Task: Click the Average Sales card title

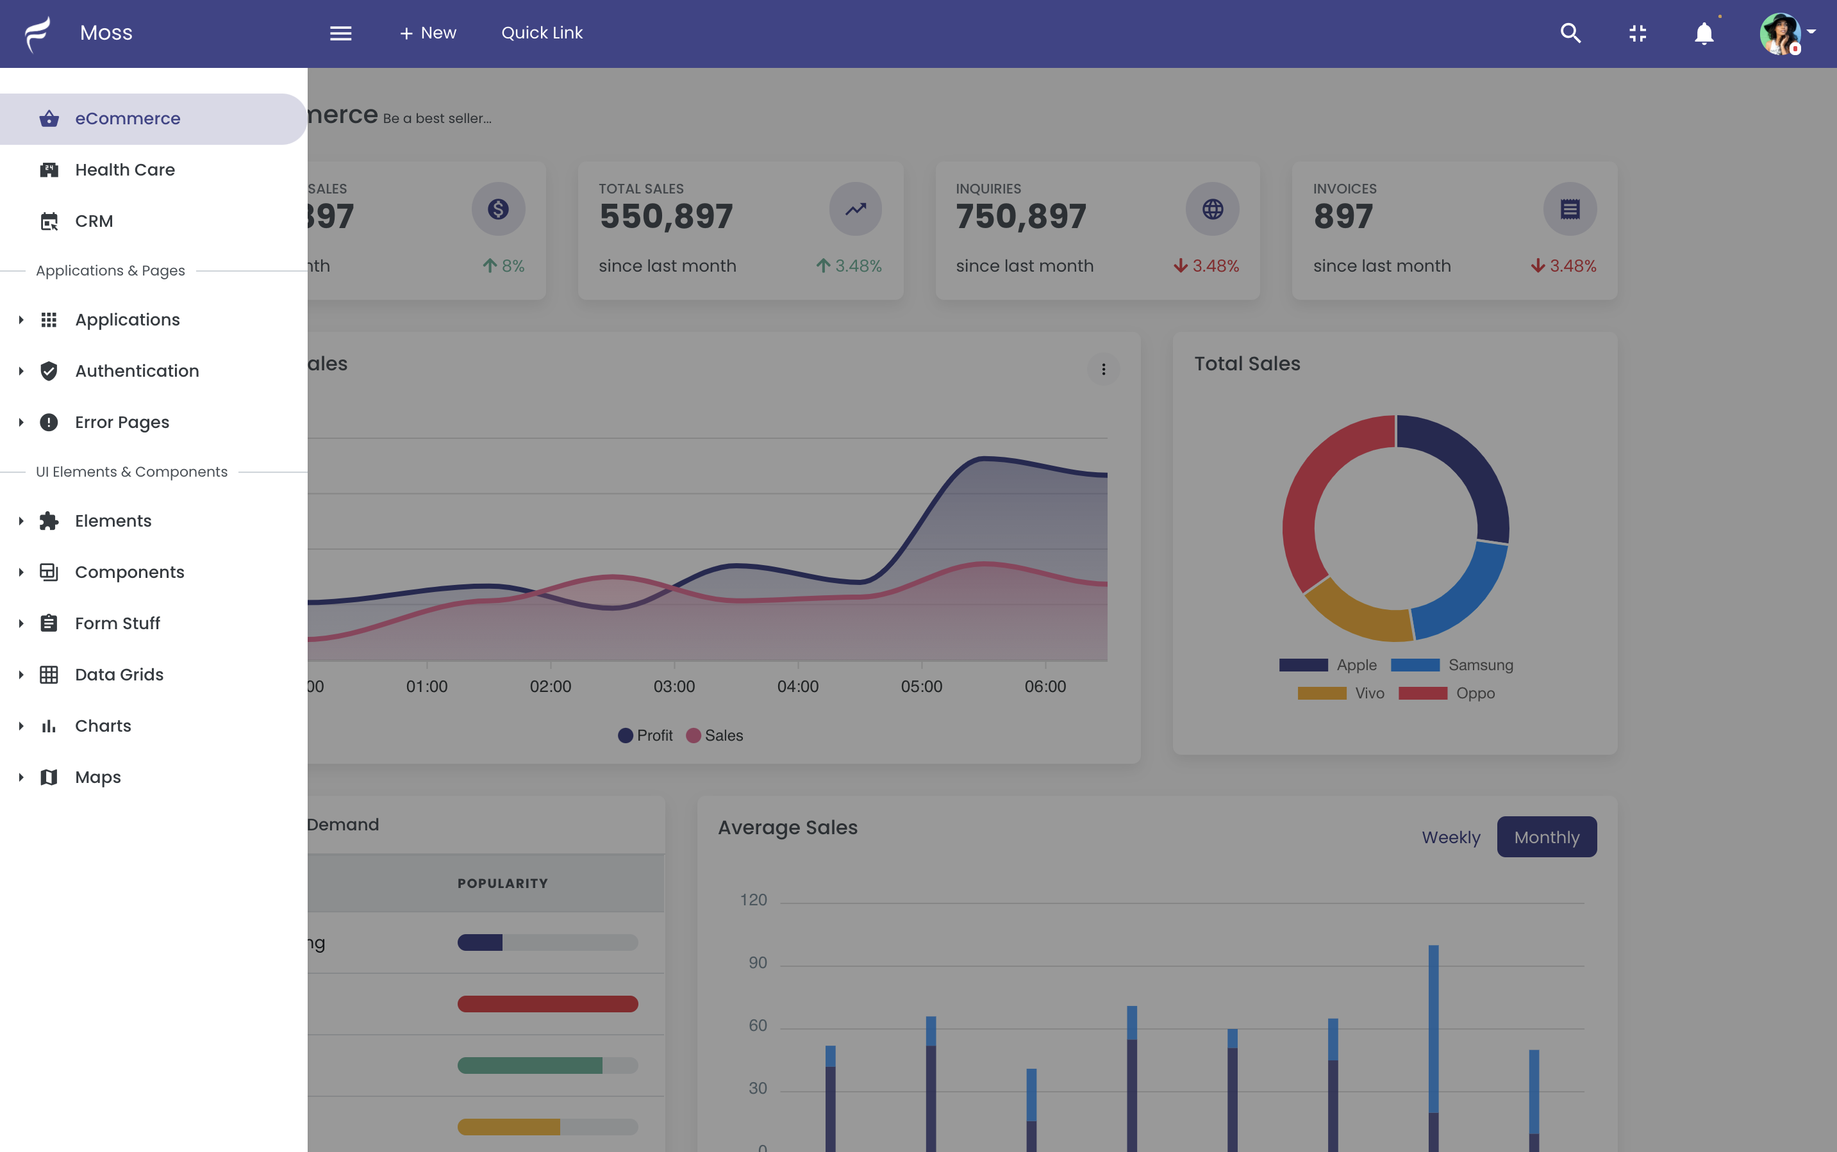Action: coord(787,827)
